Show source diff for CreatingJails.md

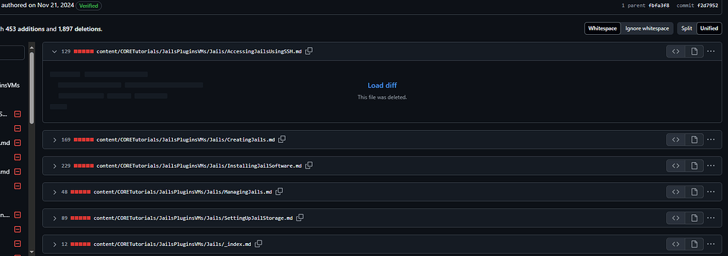[x=676, y=139]
